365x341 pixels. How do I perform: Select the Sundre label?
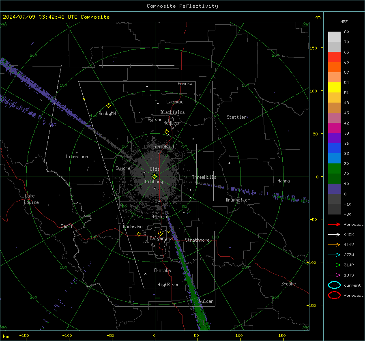tap(123, 168)
